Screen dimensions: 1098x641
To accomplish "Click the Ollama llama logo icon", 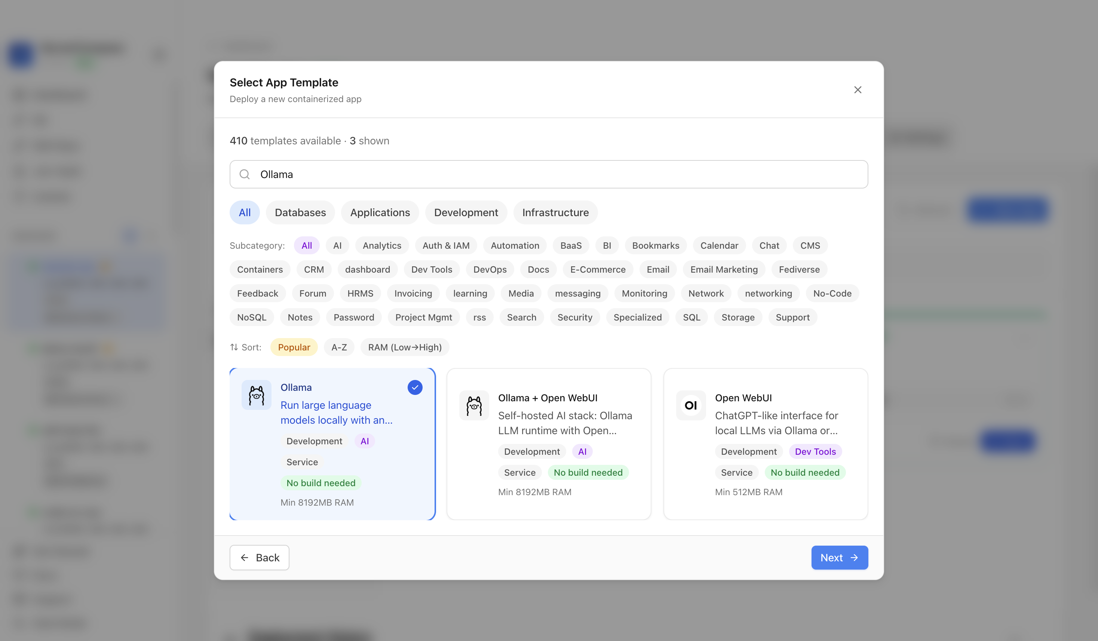I will 257,395.
